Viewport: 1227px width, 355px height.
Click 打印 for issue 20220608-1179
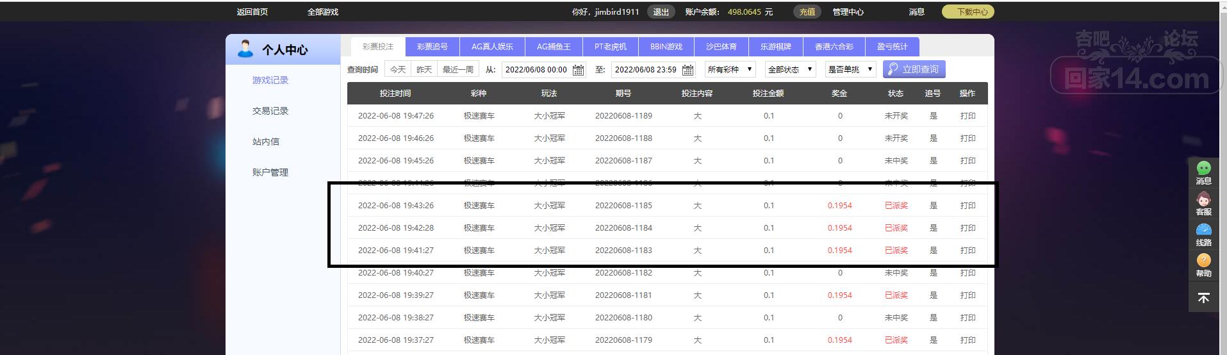[968, 340]
